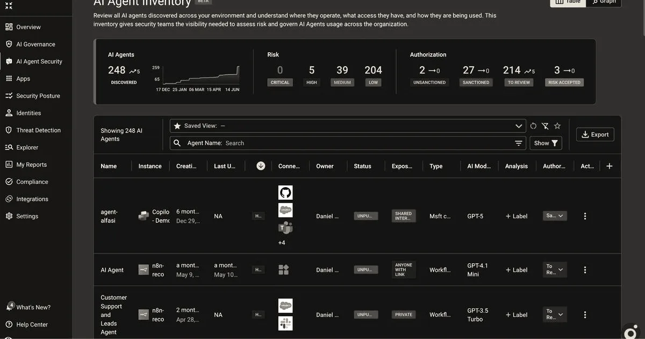The width and height of the screenshot is (645, 339).
Task: Open authorization dropdown for Customer Support row
Action: pos(555,315)
